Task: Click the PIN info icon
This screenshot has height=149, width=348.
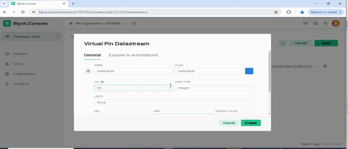Action: pos(102,82)
